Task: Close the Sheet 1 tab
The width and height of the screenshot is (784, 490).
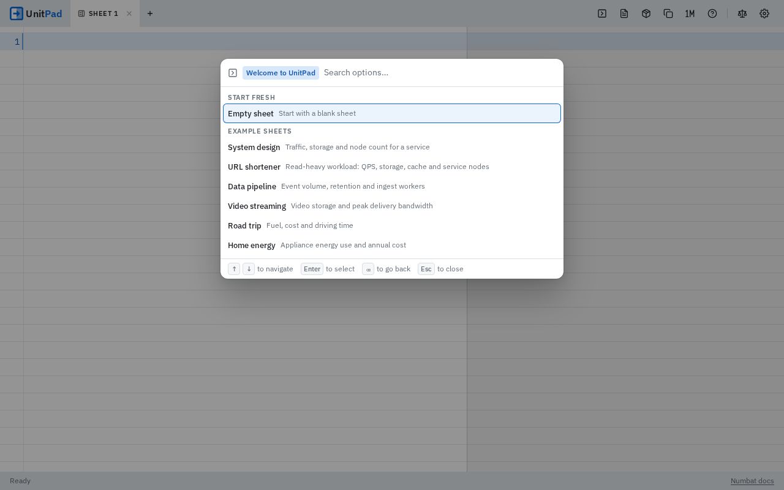Action: [129, 13]
